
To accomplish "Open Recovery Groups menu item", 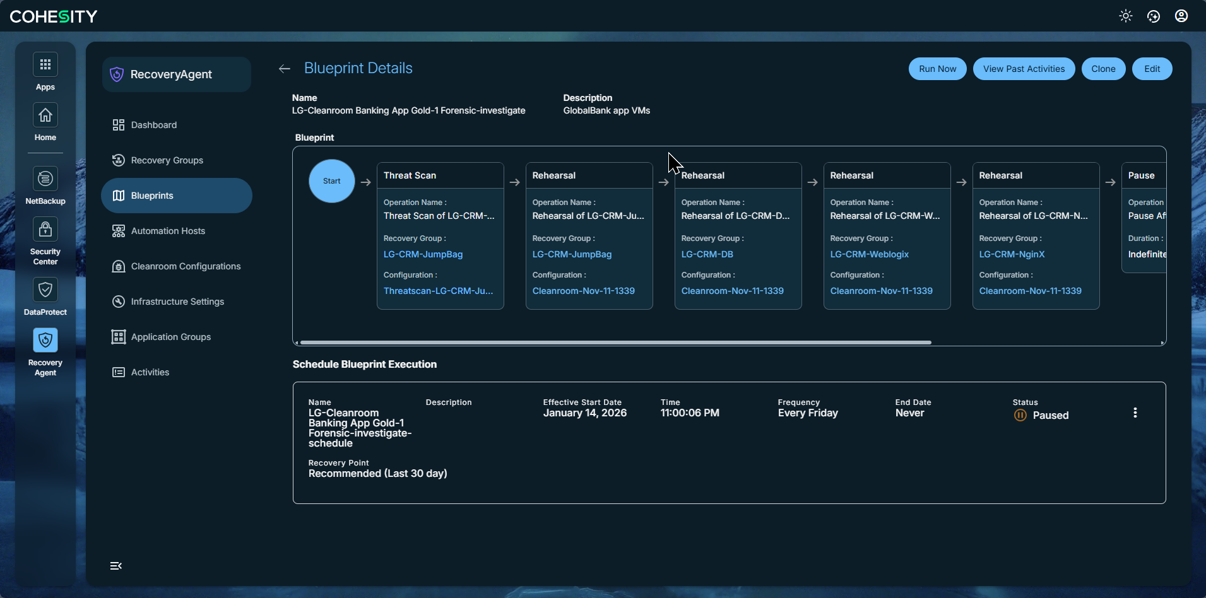I will [x=177, y=160].
